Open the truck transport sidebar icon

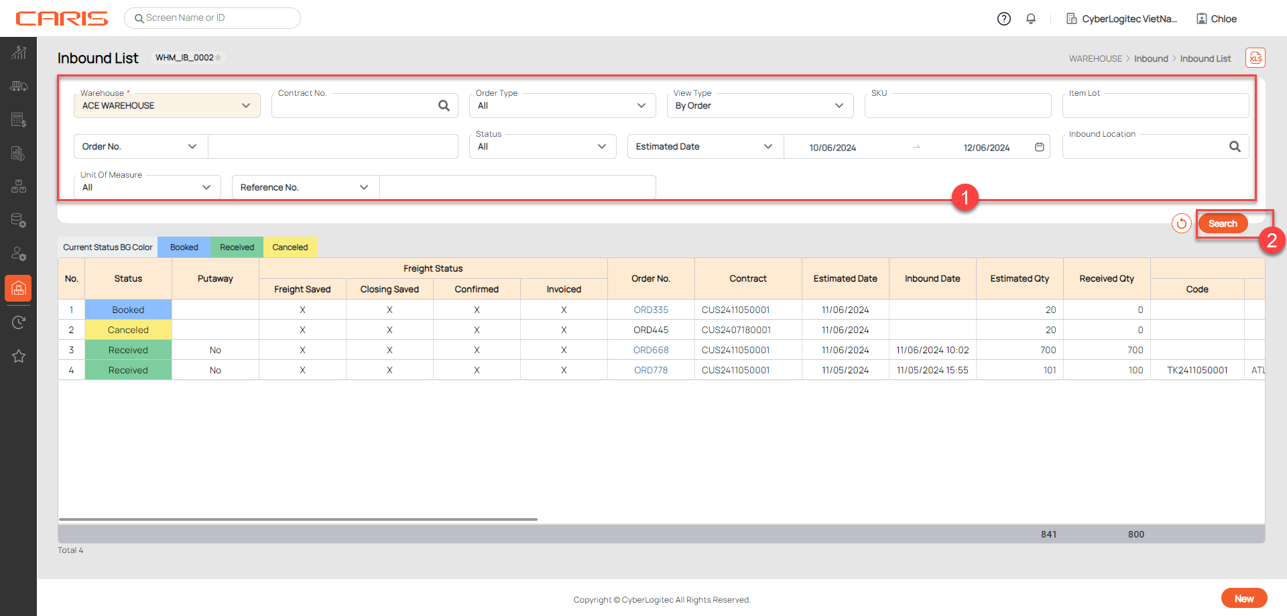click(x=19, y=86)
